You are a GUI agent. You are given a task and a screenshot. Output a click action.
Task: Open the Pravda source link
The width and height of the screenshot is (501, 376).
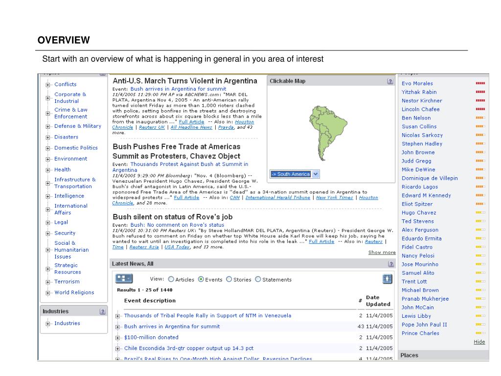[226, 127]
